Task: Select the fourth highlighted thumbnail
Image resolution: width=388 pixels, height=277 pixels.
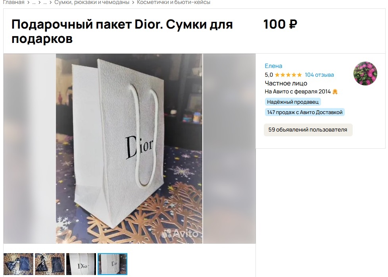Action: point(112,264)
